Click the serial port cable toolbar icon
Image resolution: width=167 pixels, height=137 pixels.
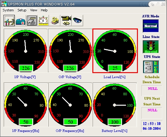pos(32,21)
